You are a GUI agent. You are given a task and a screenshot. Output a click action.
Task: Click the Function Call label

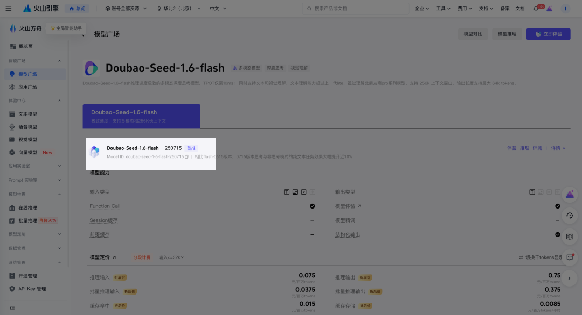[105, 206]
